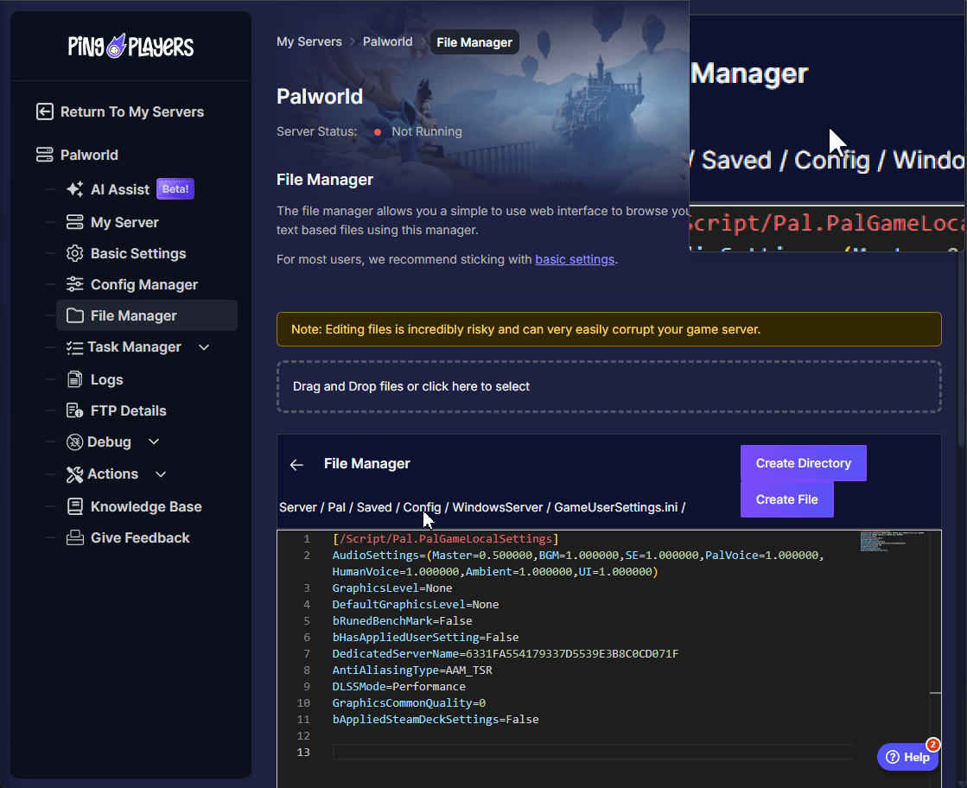Click the Logs document icon

(x=74, y=379)
